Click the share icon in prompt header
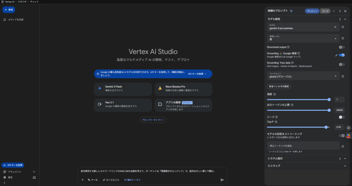The image size is (352, 186). tap(334, 11)
